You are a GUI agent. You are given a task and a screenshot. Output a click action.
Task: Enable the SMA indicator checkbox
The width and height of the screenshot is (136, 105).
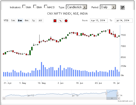24,6
